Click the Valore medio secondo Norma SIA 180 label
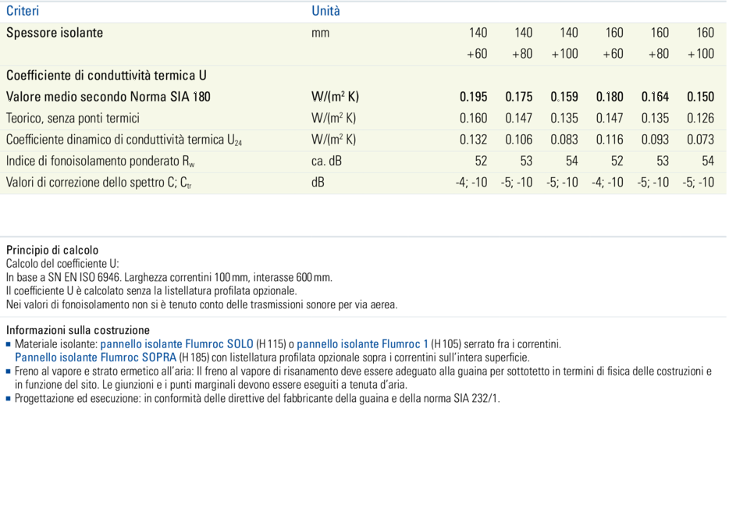This screenshot has height=523, width=729. tap(108, 97)
